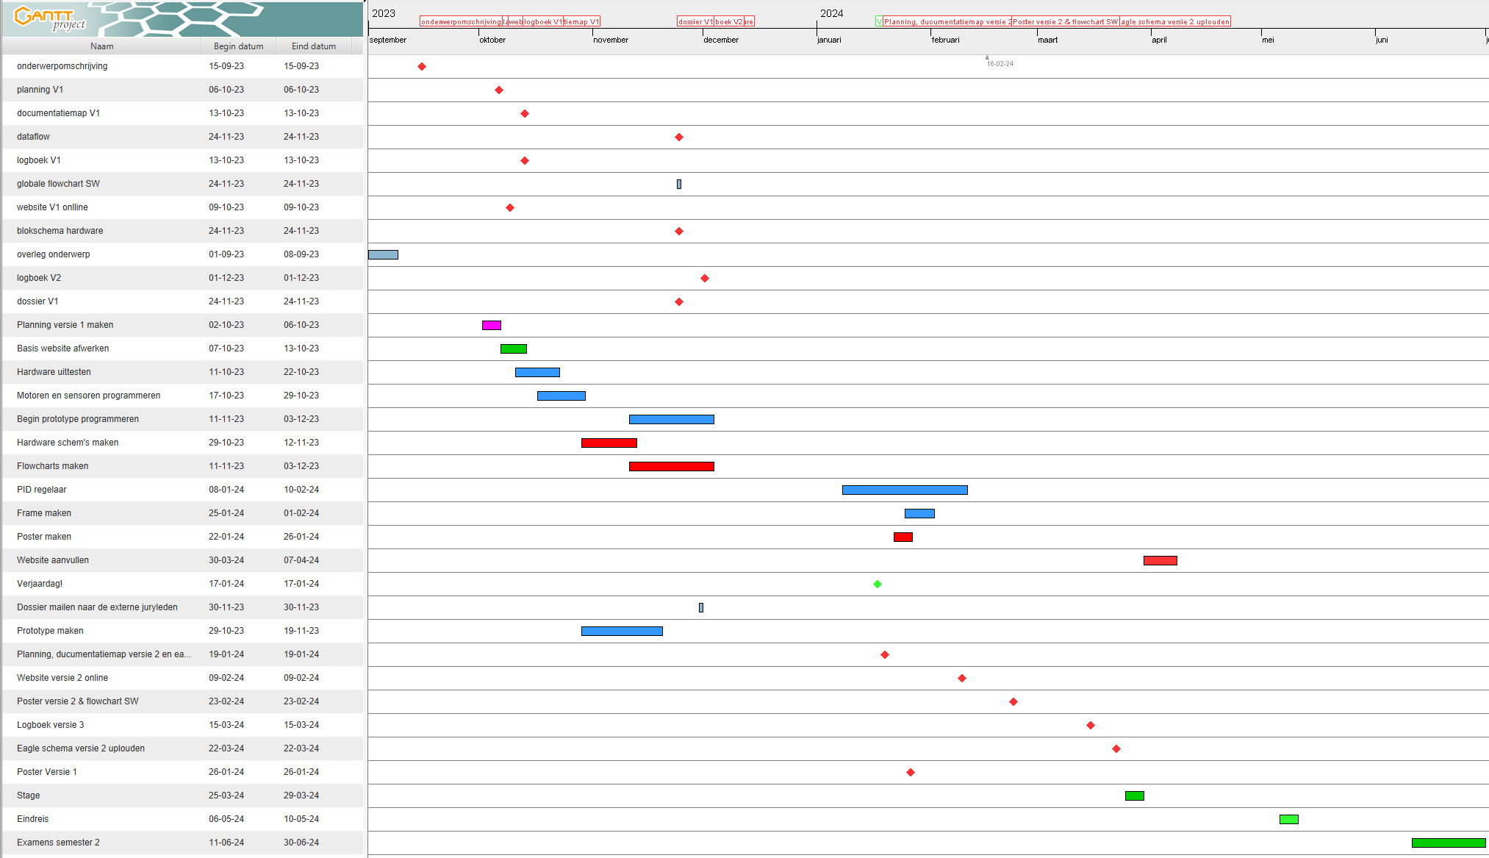Select the Examens semester 2 task
The height and width of the screenshot is (858, 1489).
tap(58, 843)
